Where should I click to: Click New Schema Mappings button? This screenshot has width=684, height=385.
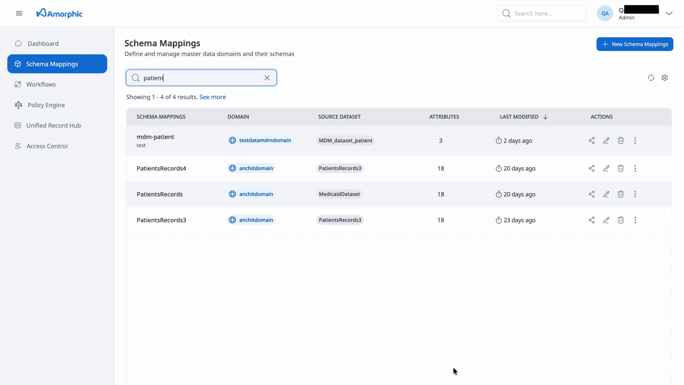click(x=634, y=44)
